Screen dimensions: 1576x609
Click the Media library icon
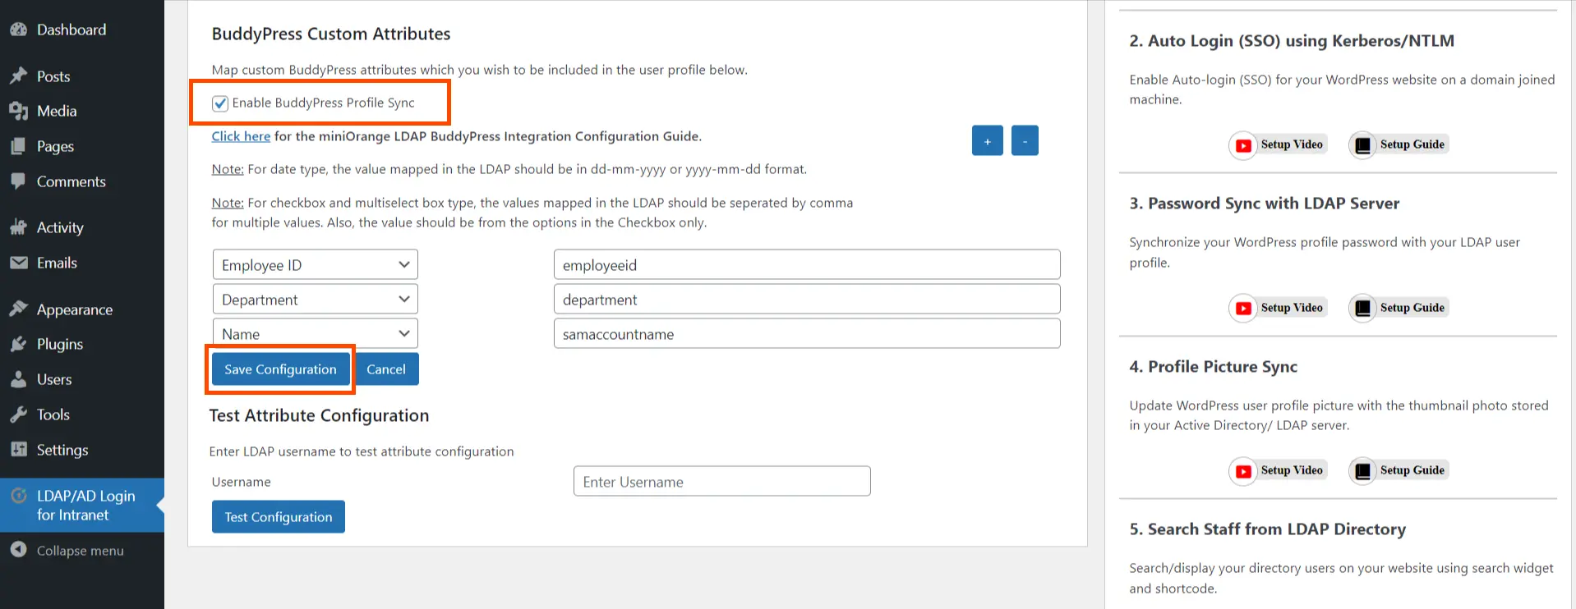coord(18,111)
